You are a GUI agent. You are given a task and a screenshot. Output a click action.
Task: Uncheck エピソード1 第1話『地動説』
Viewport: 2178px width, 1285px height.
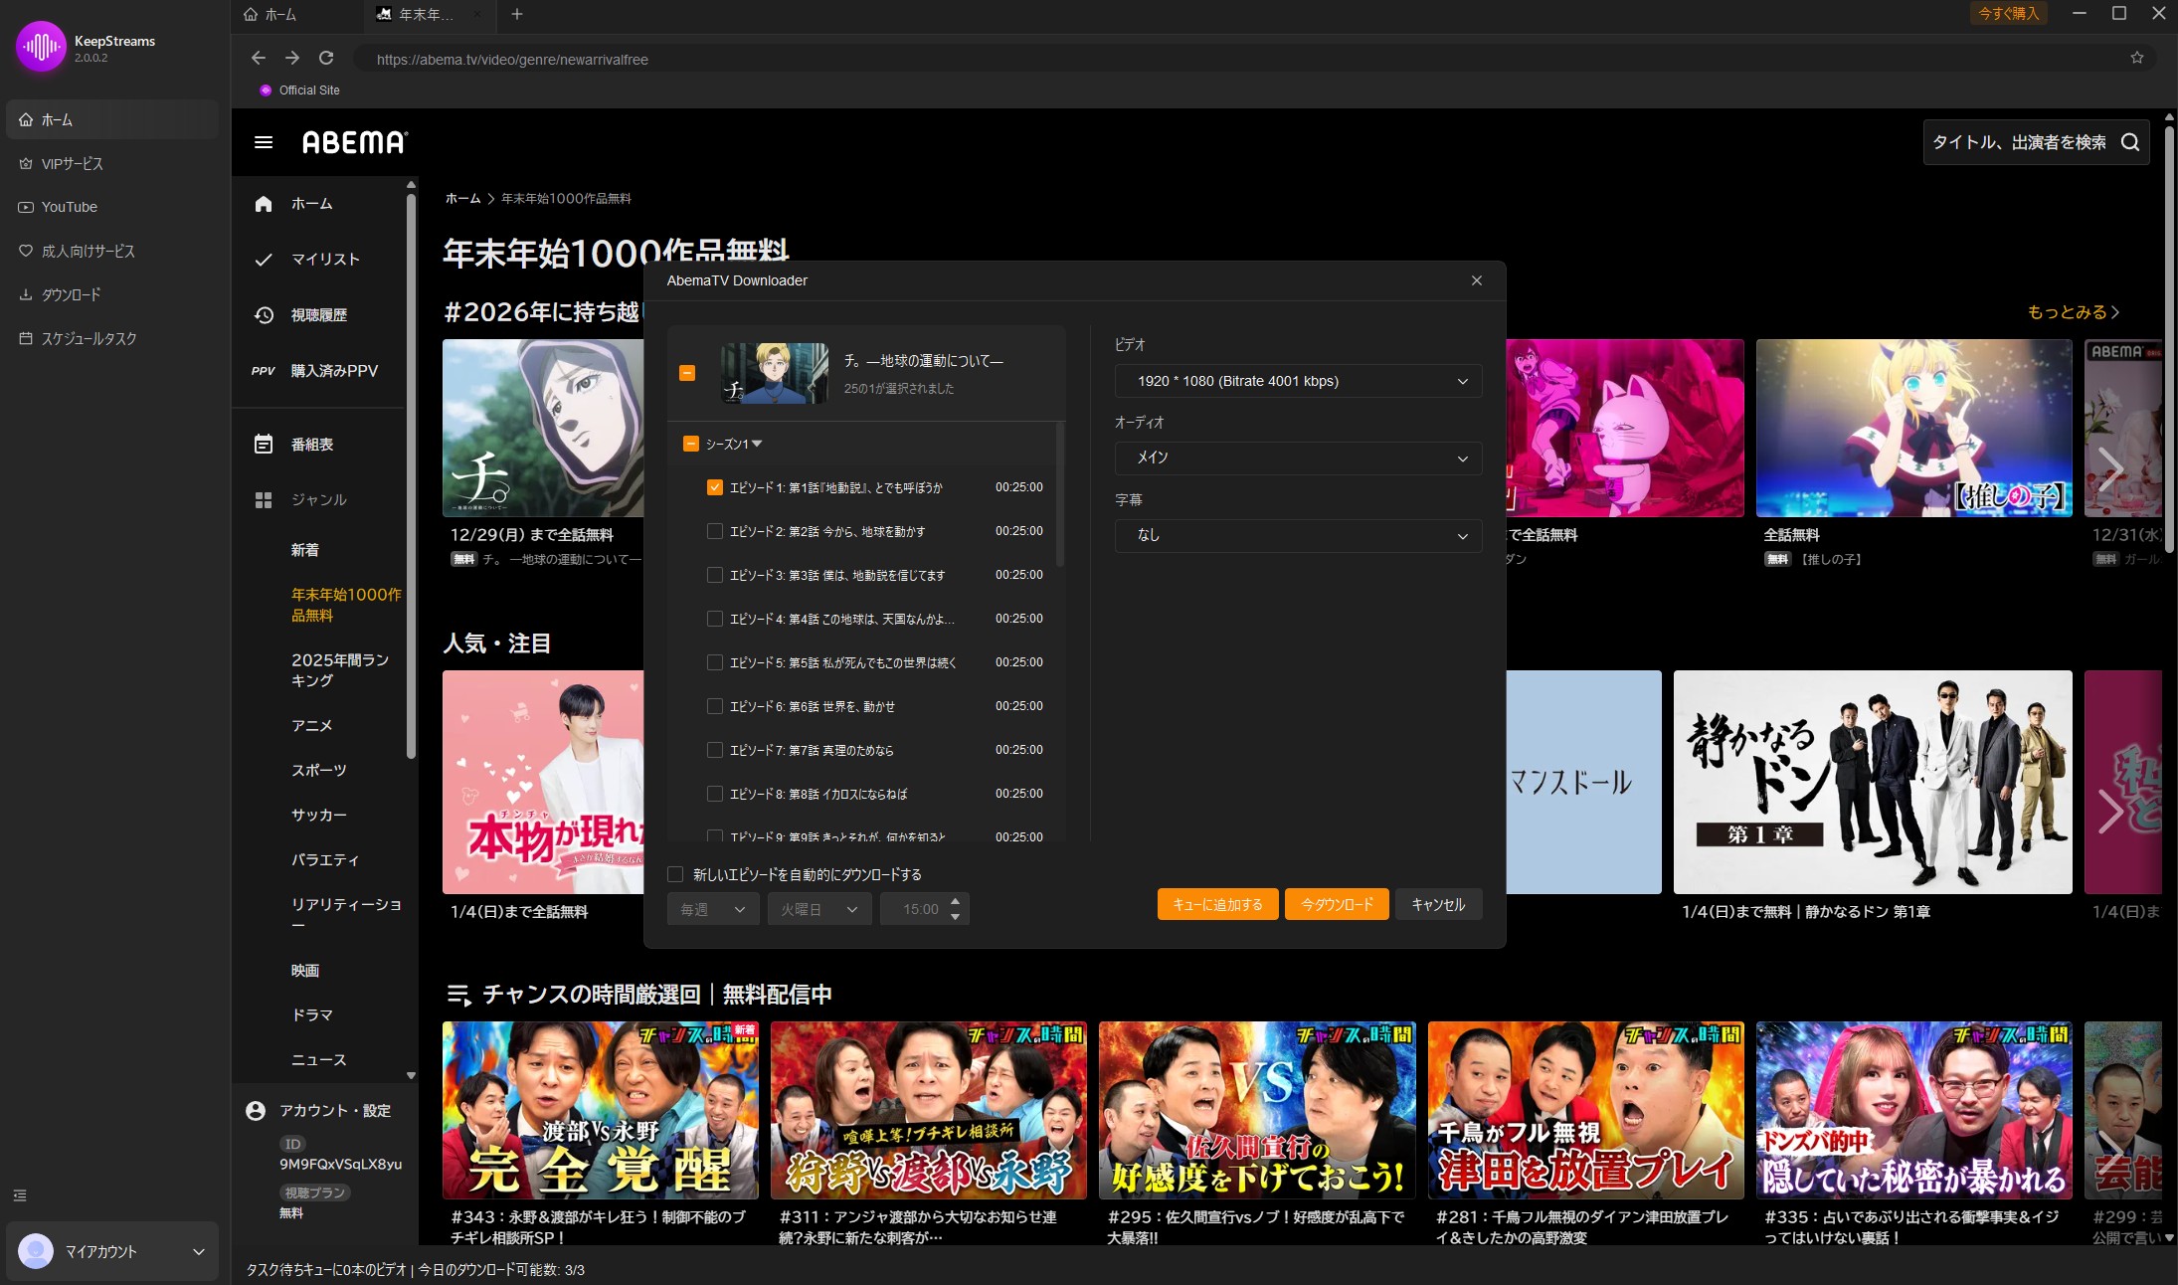pyautogui.click(x=715, y=487)
